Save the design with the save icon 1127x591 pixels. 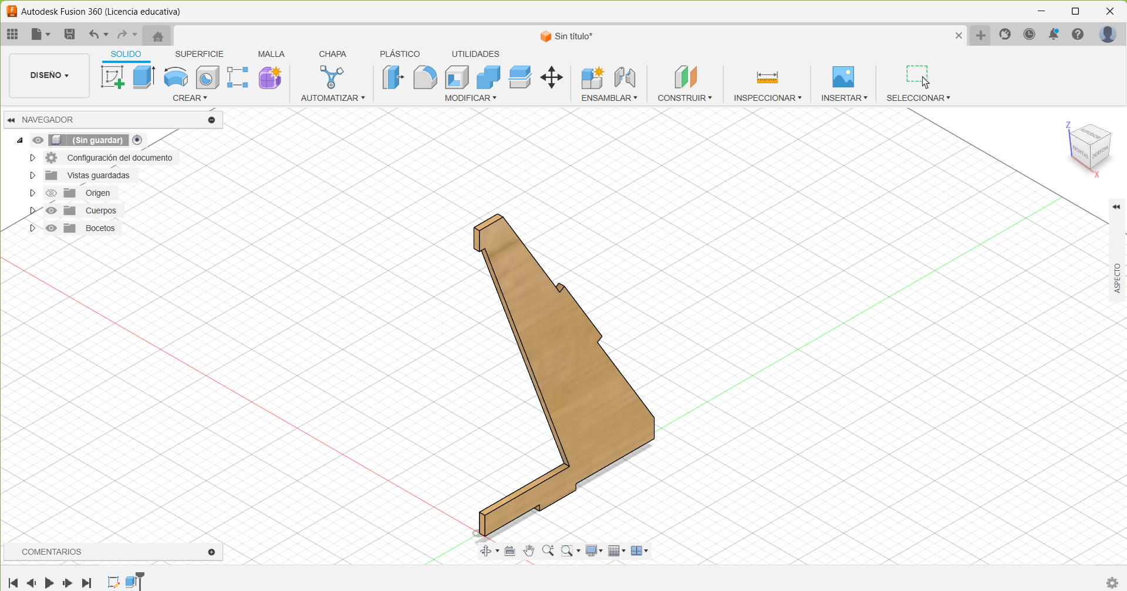(69, 35)
